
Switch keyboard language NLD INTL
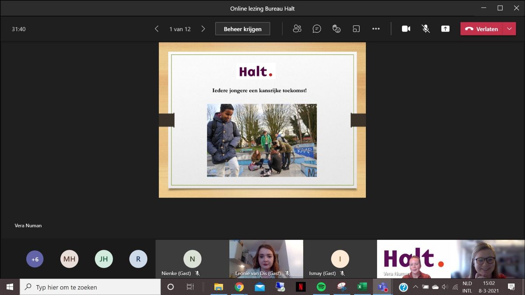tap(467, 287)
